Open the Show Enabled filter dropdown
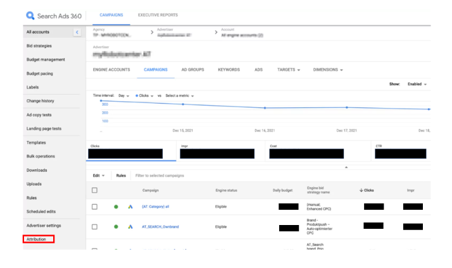Image resolution: width=452 pixels, height=268 pixels. (417, 83)
